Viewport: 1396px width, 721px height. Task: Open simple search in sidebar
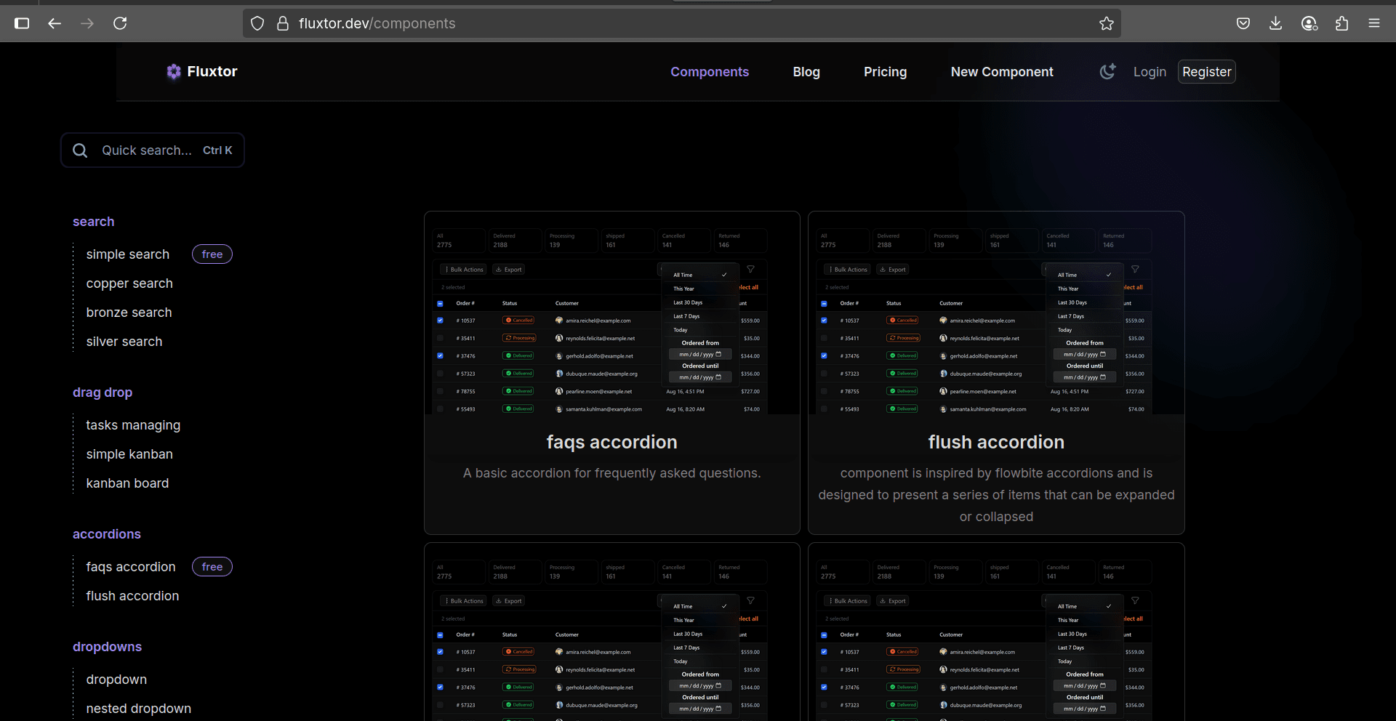click(x=128, y=254)
